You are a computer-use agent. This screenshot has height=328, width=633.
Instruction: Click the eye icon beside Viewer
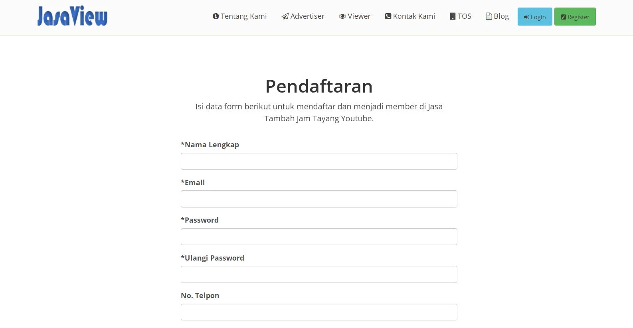coord(342,16)
